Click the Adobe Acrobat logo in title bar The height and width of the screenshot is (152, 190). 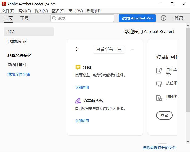tap(4, 4)
